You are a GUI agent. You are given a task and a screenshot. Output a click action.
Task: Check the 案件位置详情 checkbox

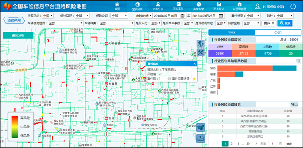tap(169, 79)
